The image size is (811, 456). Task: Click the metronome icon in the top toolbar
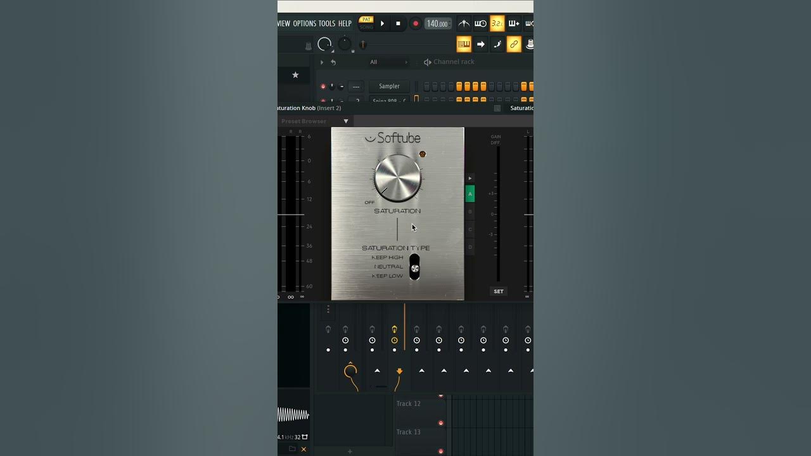(x=464, y=23)
